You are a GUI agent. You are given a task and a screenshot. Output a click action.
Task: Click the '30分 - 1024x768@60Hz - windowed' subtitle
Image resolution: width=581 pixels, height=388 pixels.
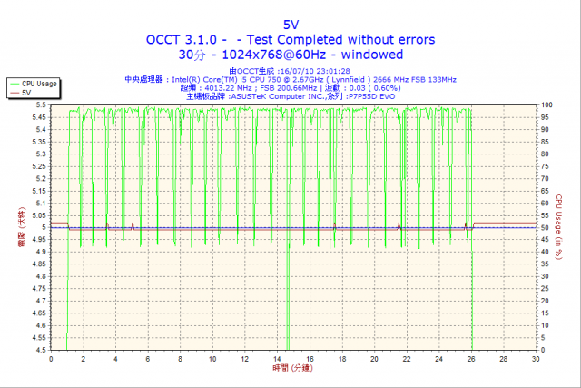pyautogui.click(x=290, y=55)
